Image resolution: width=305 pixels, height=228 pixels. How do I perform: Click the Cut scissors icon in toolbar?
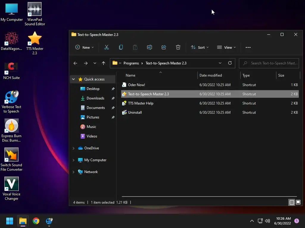click(107, 47)
